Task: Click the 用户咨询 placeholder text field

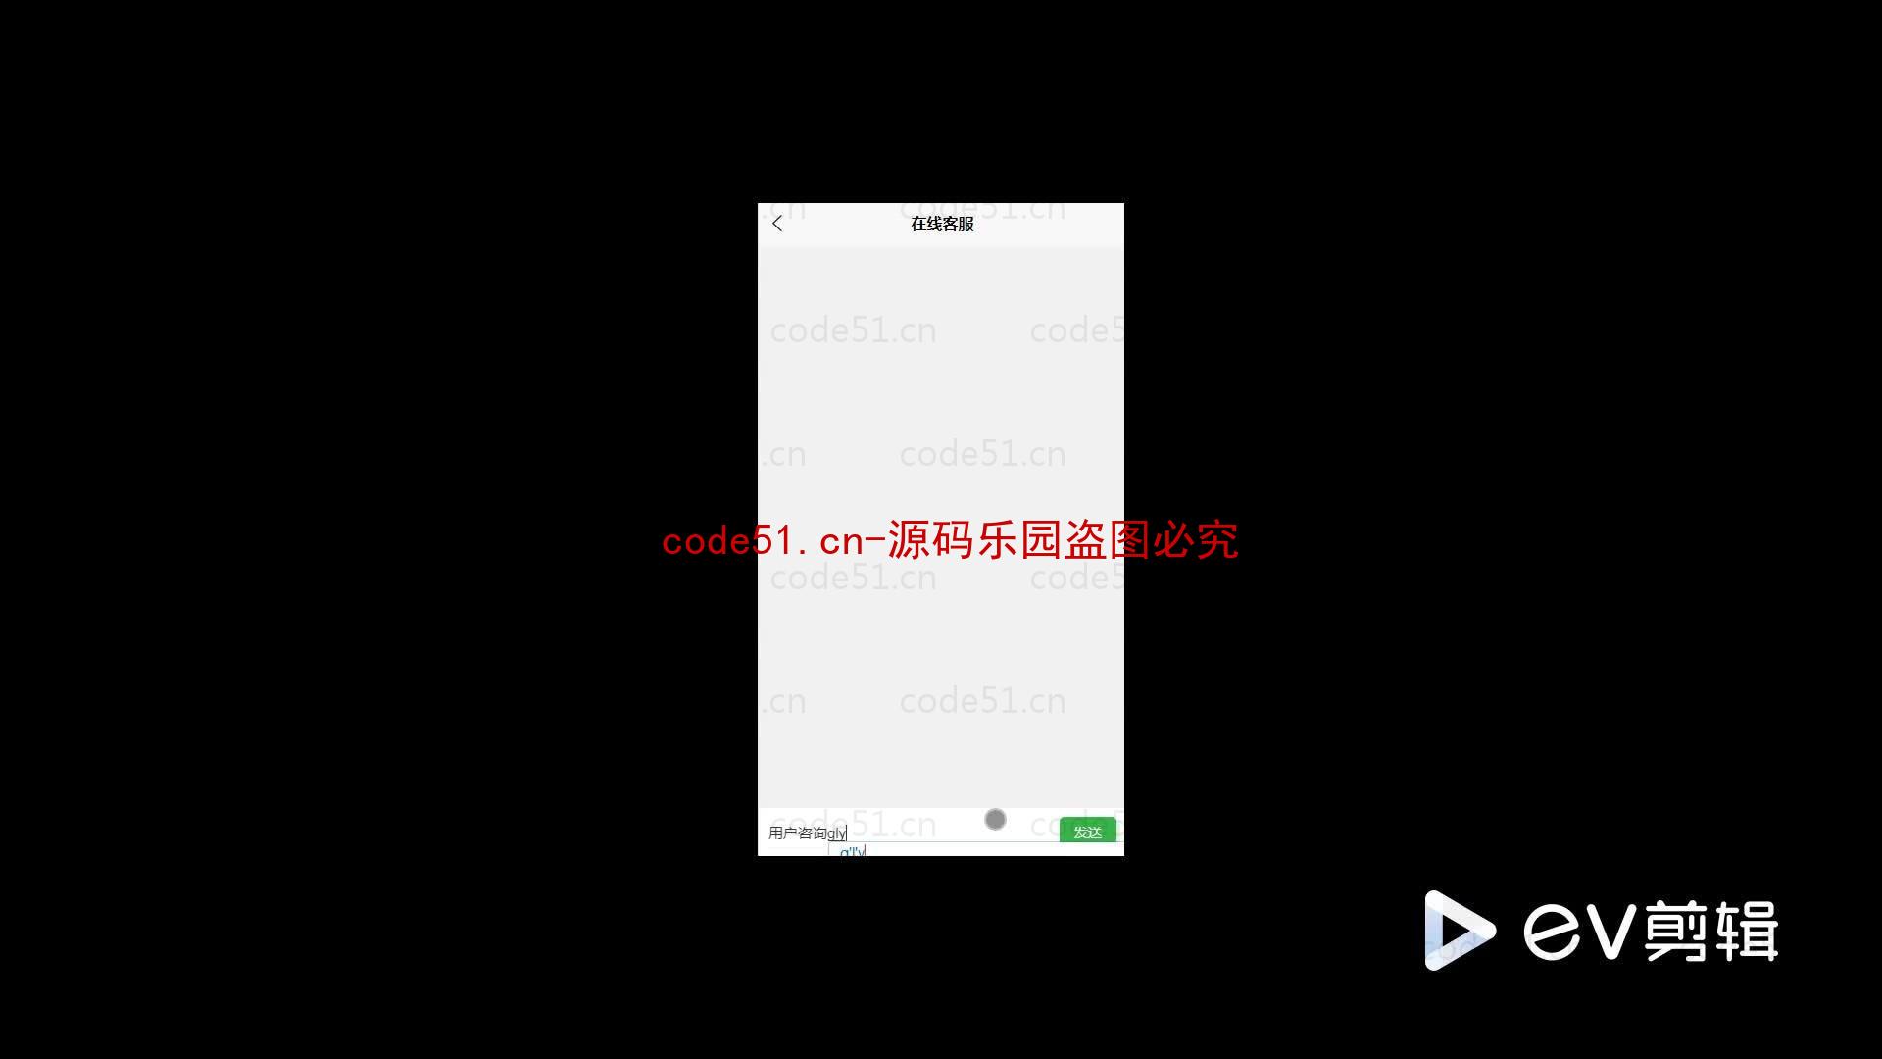Action: pos(905,832)
